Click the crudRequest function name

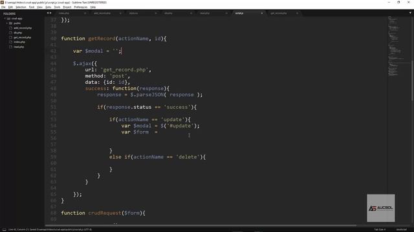[105, 213]
